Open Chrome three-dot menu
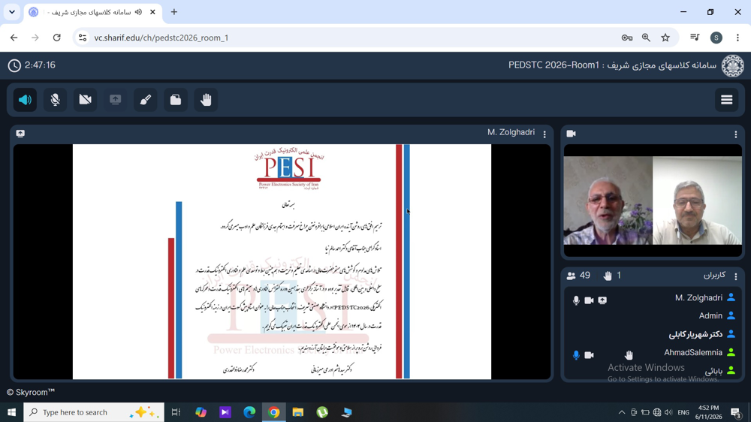 737,38
